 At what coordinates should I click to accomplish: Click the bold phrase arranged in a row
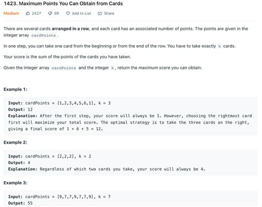coord(70,29)
